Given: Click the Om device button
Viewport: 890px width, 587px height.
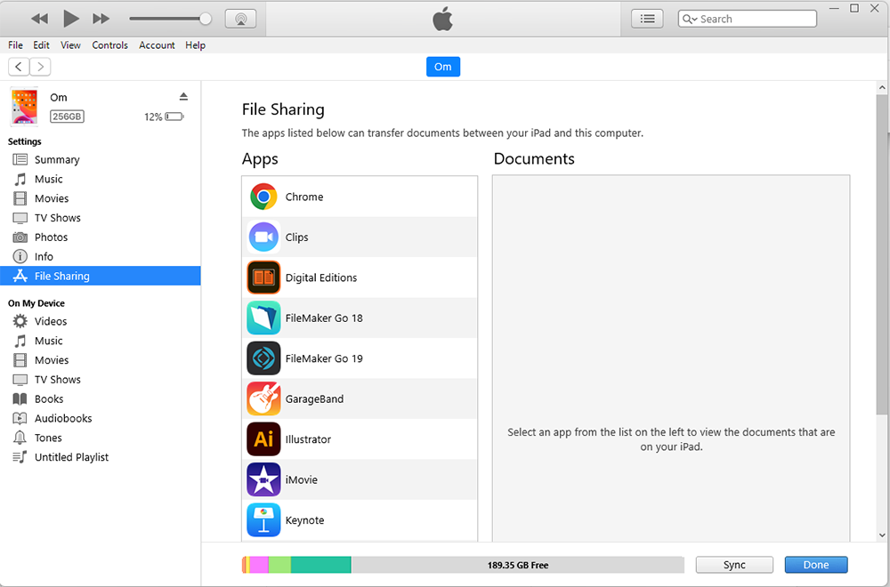Looking at the screenshot, I should (x=442, y=67).
